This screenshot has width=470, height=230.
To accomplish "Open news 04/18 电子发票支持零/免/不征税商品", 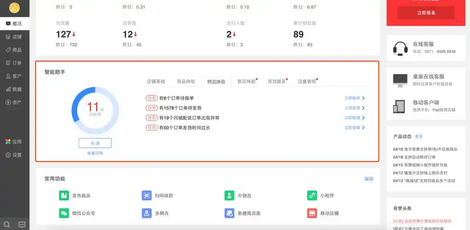I will [425, 149].
